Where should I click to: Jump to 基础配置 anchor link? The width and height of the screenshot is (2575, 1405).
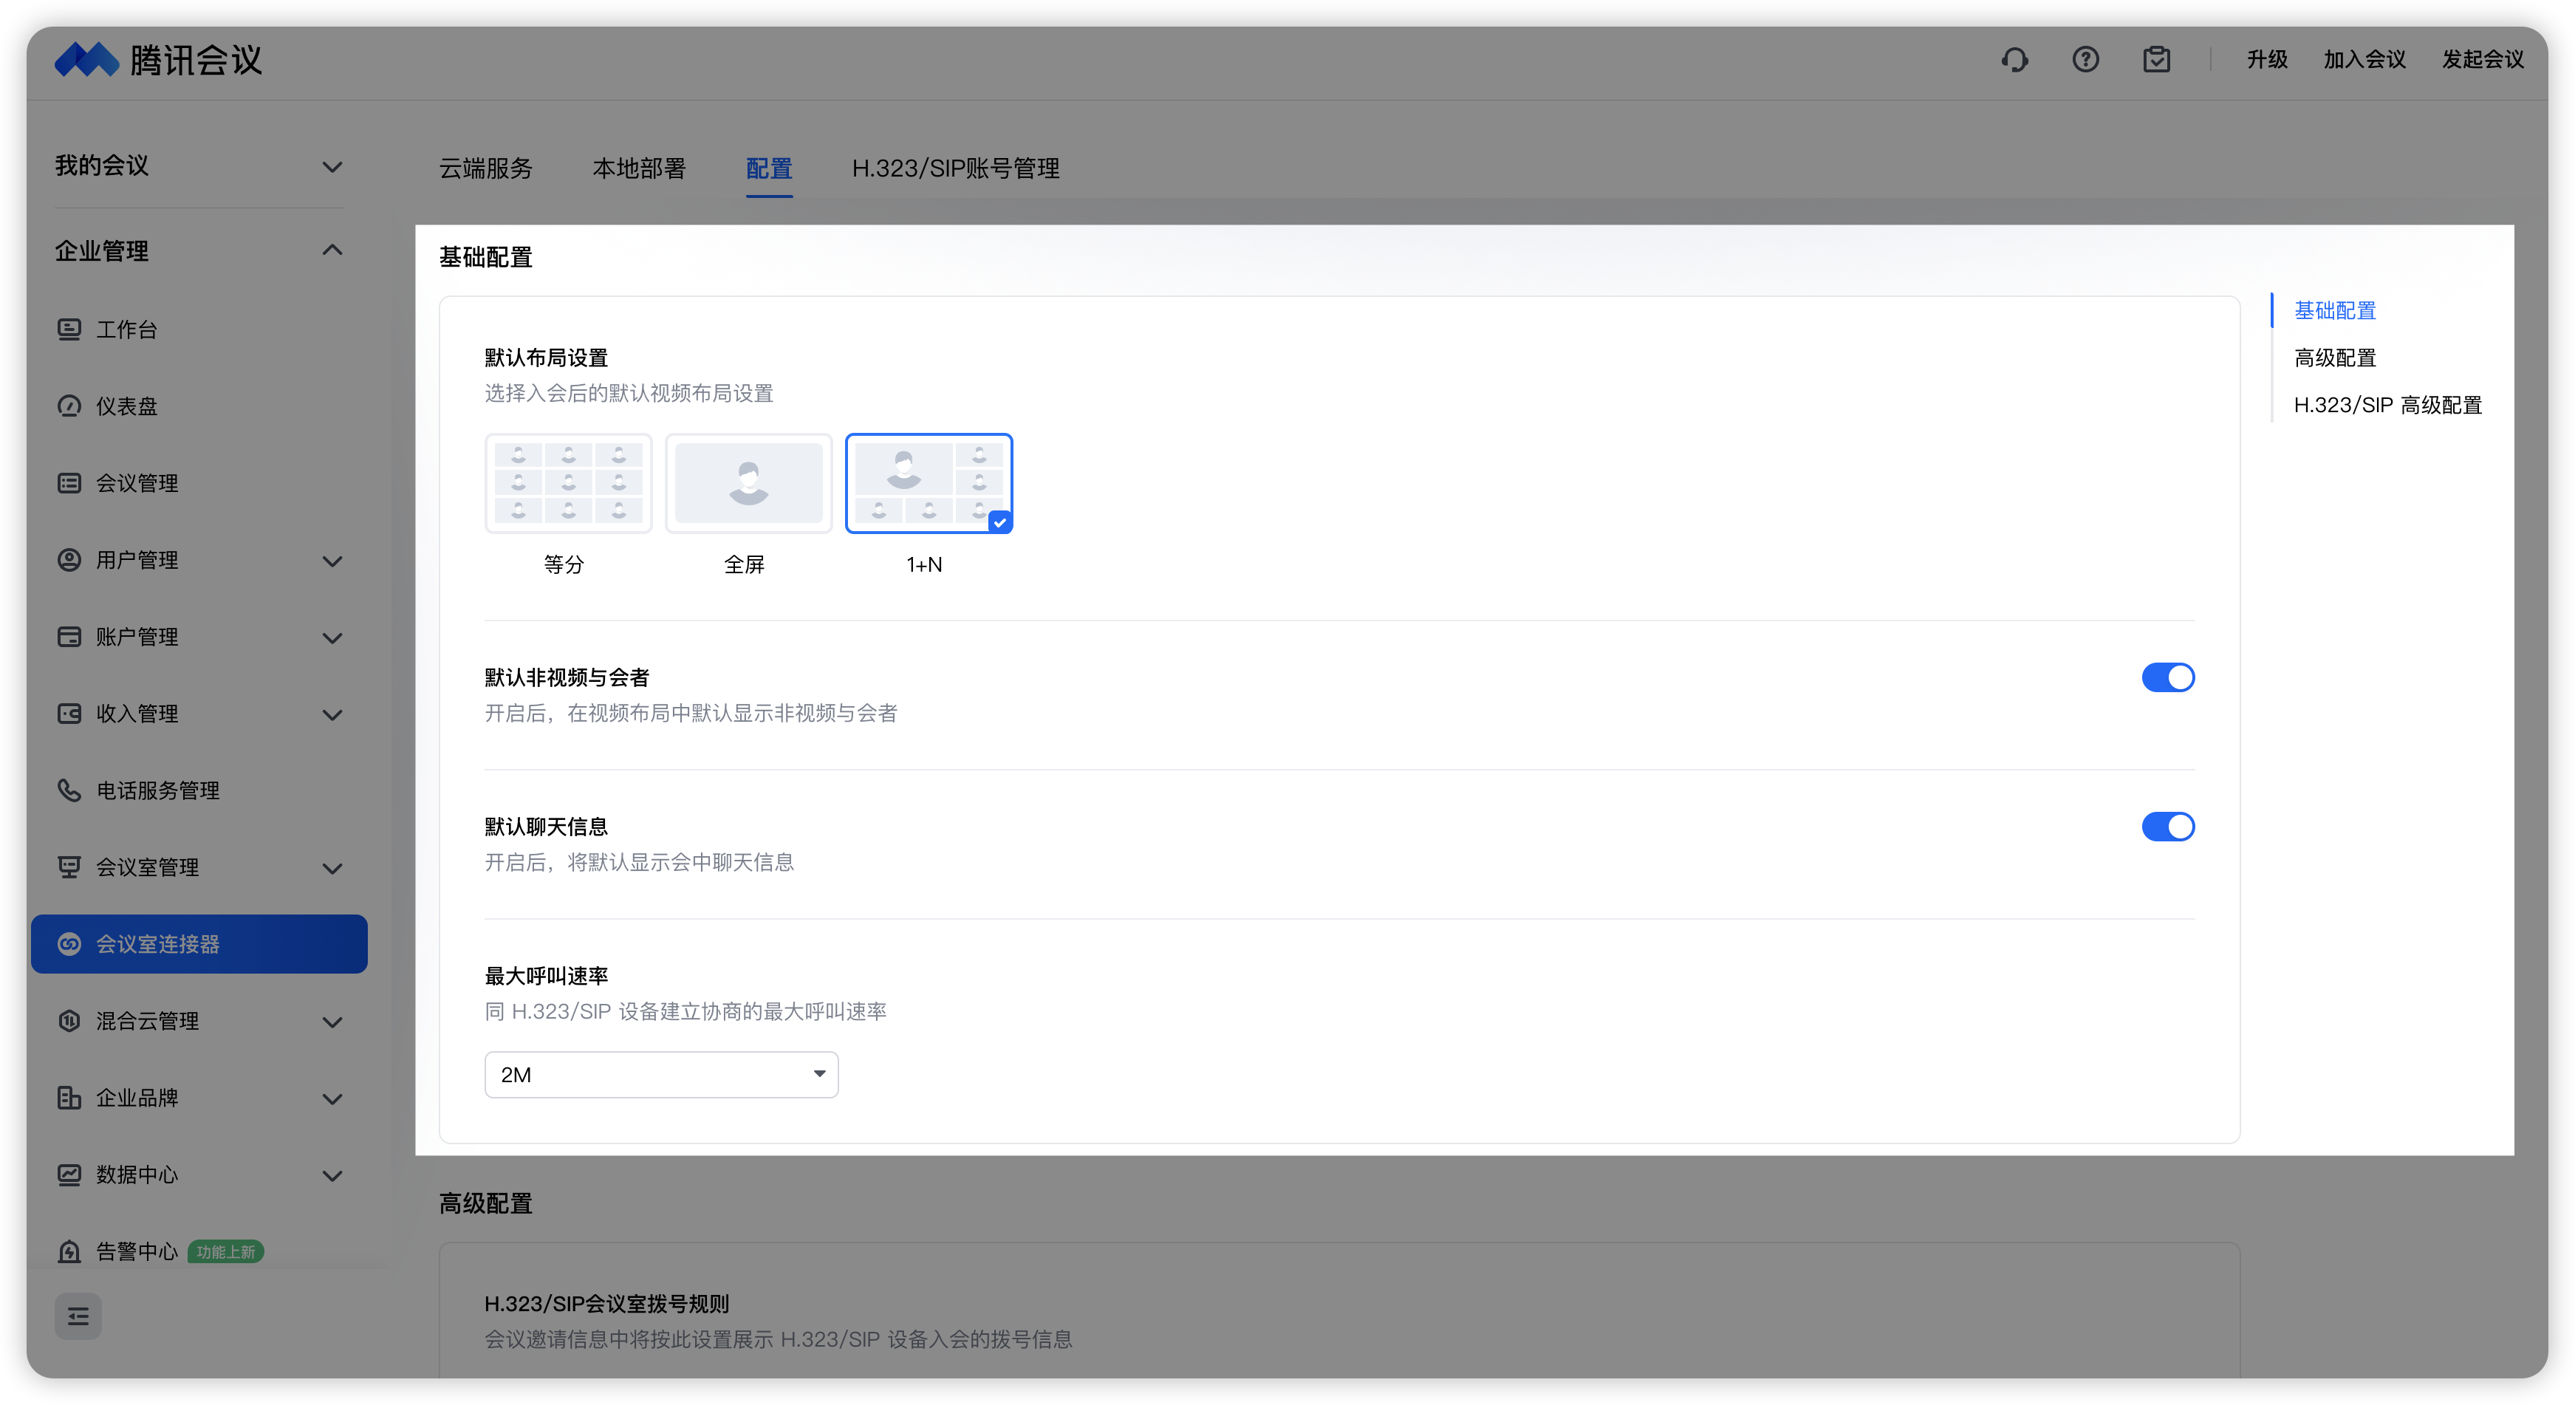pos(2334,310)
